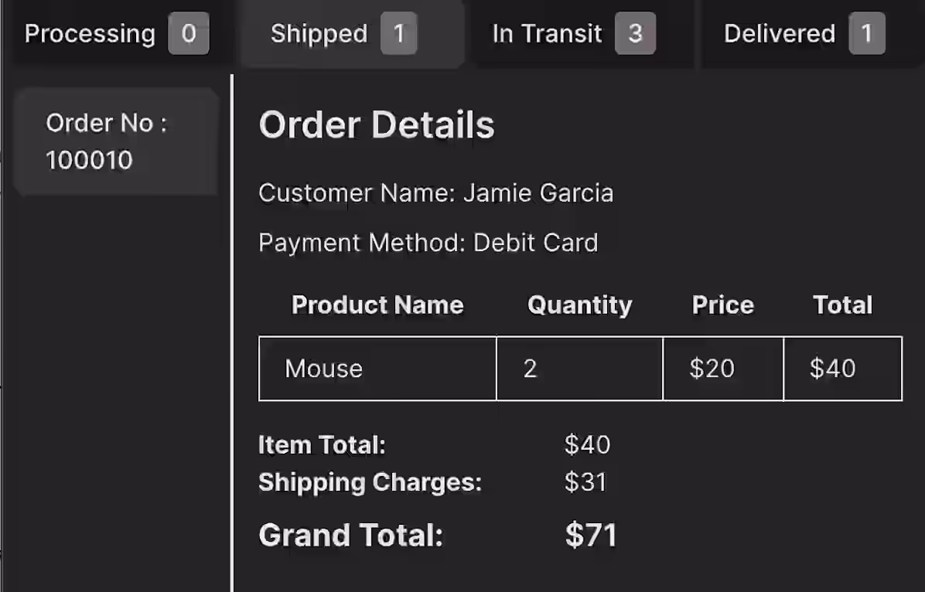This screenshot has width=925, height=592.
Task: Click the Payment Method: Debit Card line
Action: pyautogui.click(x=428, y=243)
